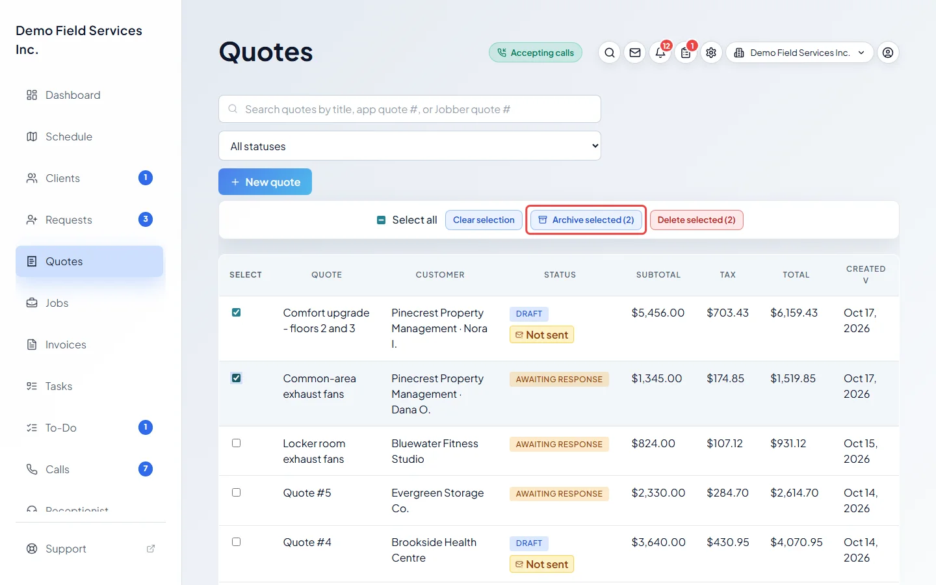Click the Accepting calls status pill
This screenshot has width=936, height=585.
pyautogui.click(x=536, y=53)
